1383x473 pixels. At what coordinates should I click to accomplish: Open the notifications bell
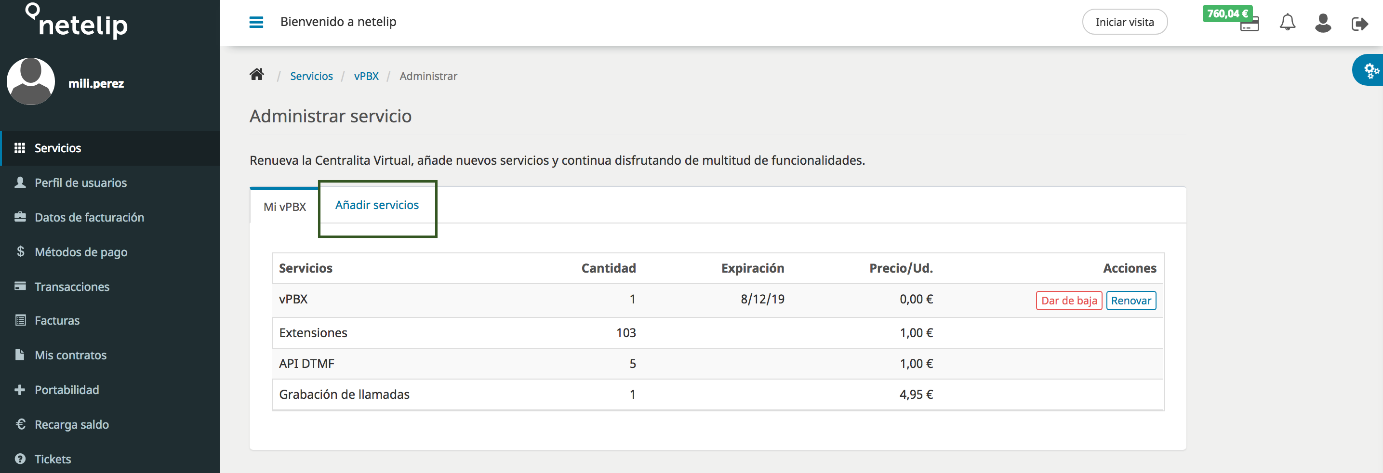(x=1287, y=23)
